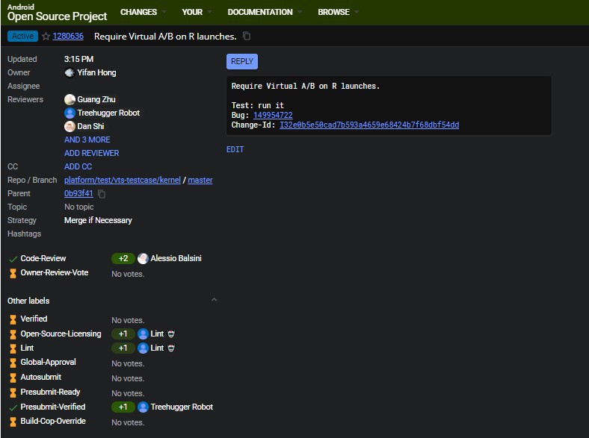
Task: Click 'No topic' text
Action: coord(79,207)
